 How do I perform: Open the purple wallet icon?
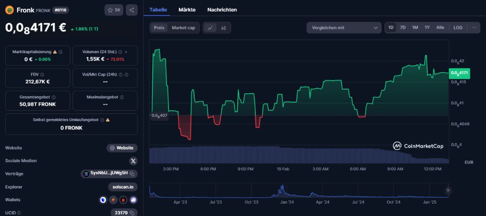click(133, 200)
